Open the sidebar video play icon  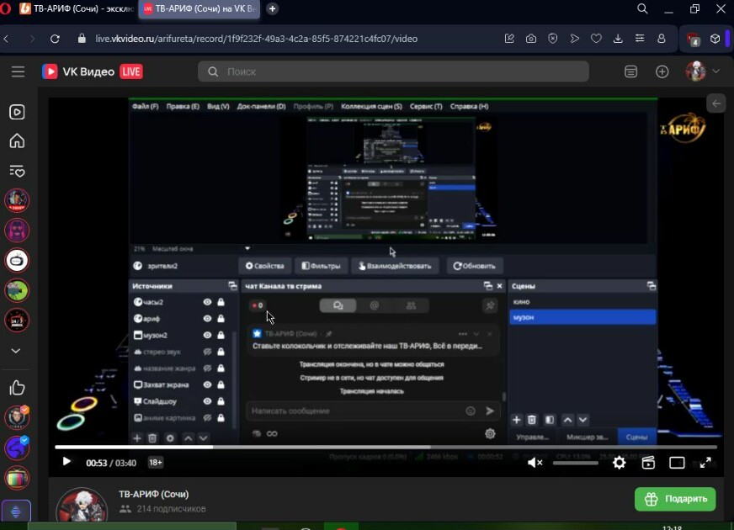tap(17, 112)
